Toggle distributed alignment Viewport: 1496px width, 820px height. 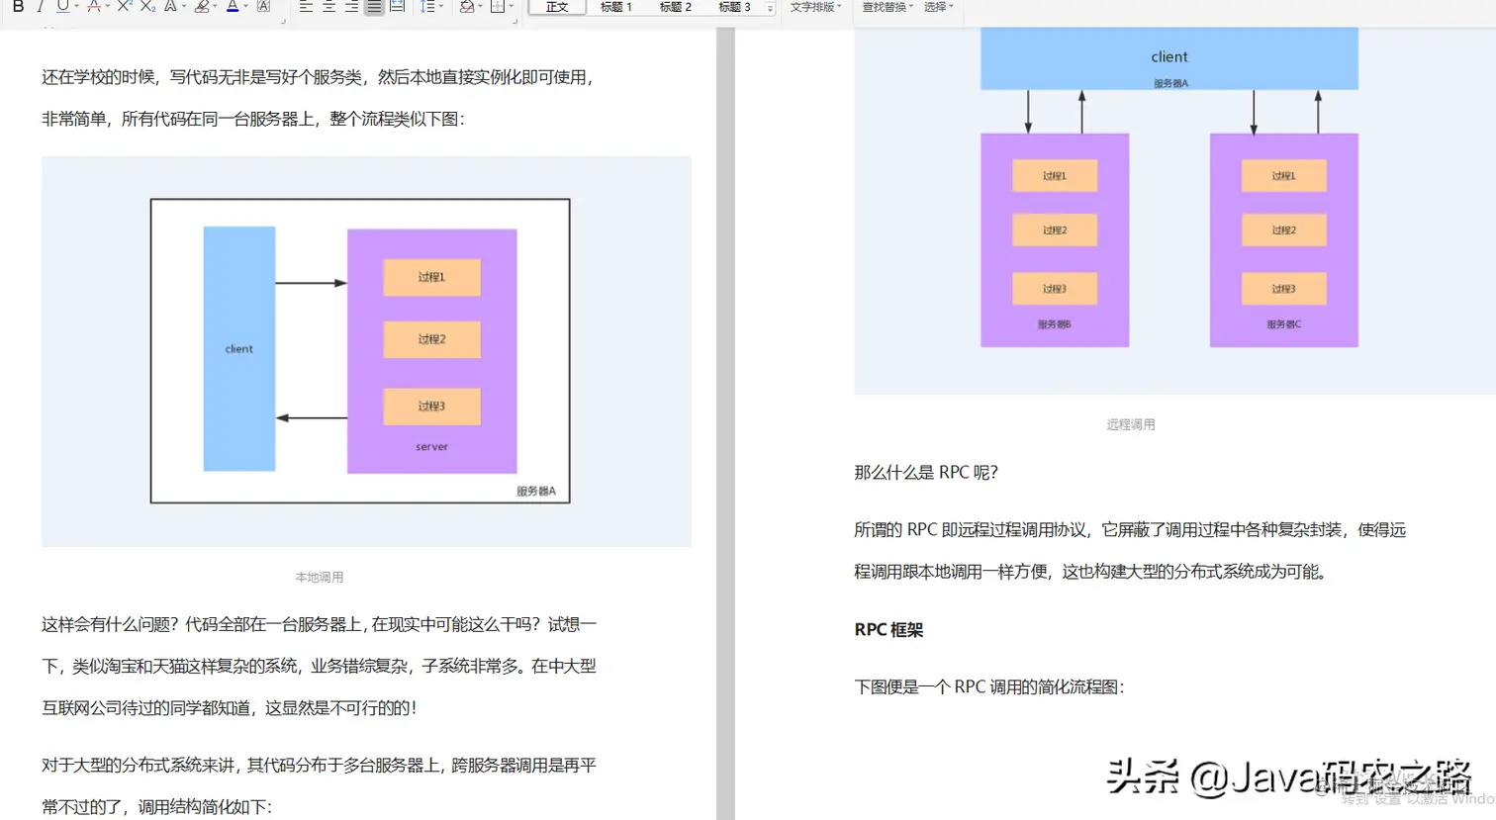pyautogui.click(x=396, y=8)
